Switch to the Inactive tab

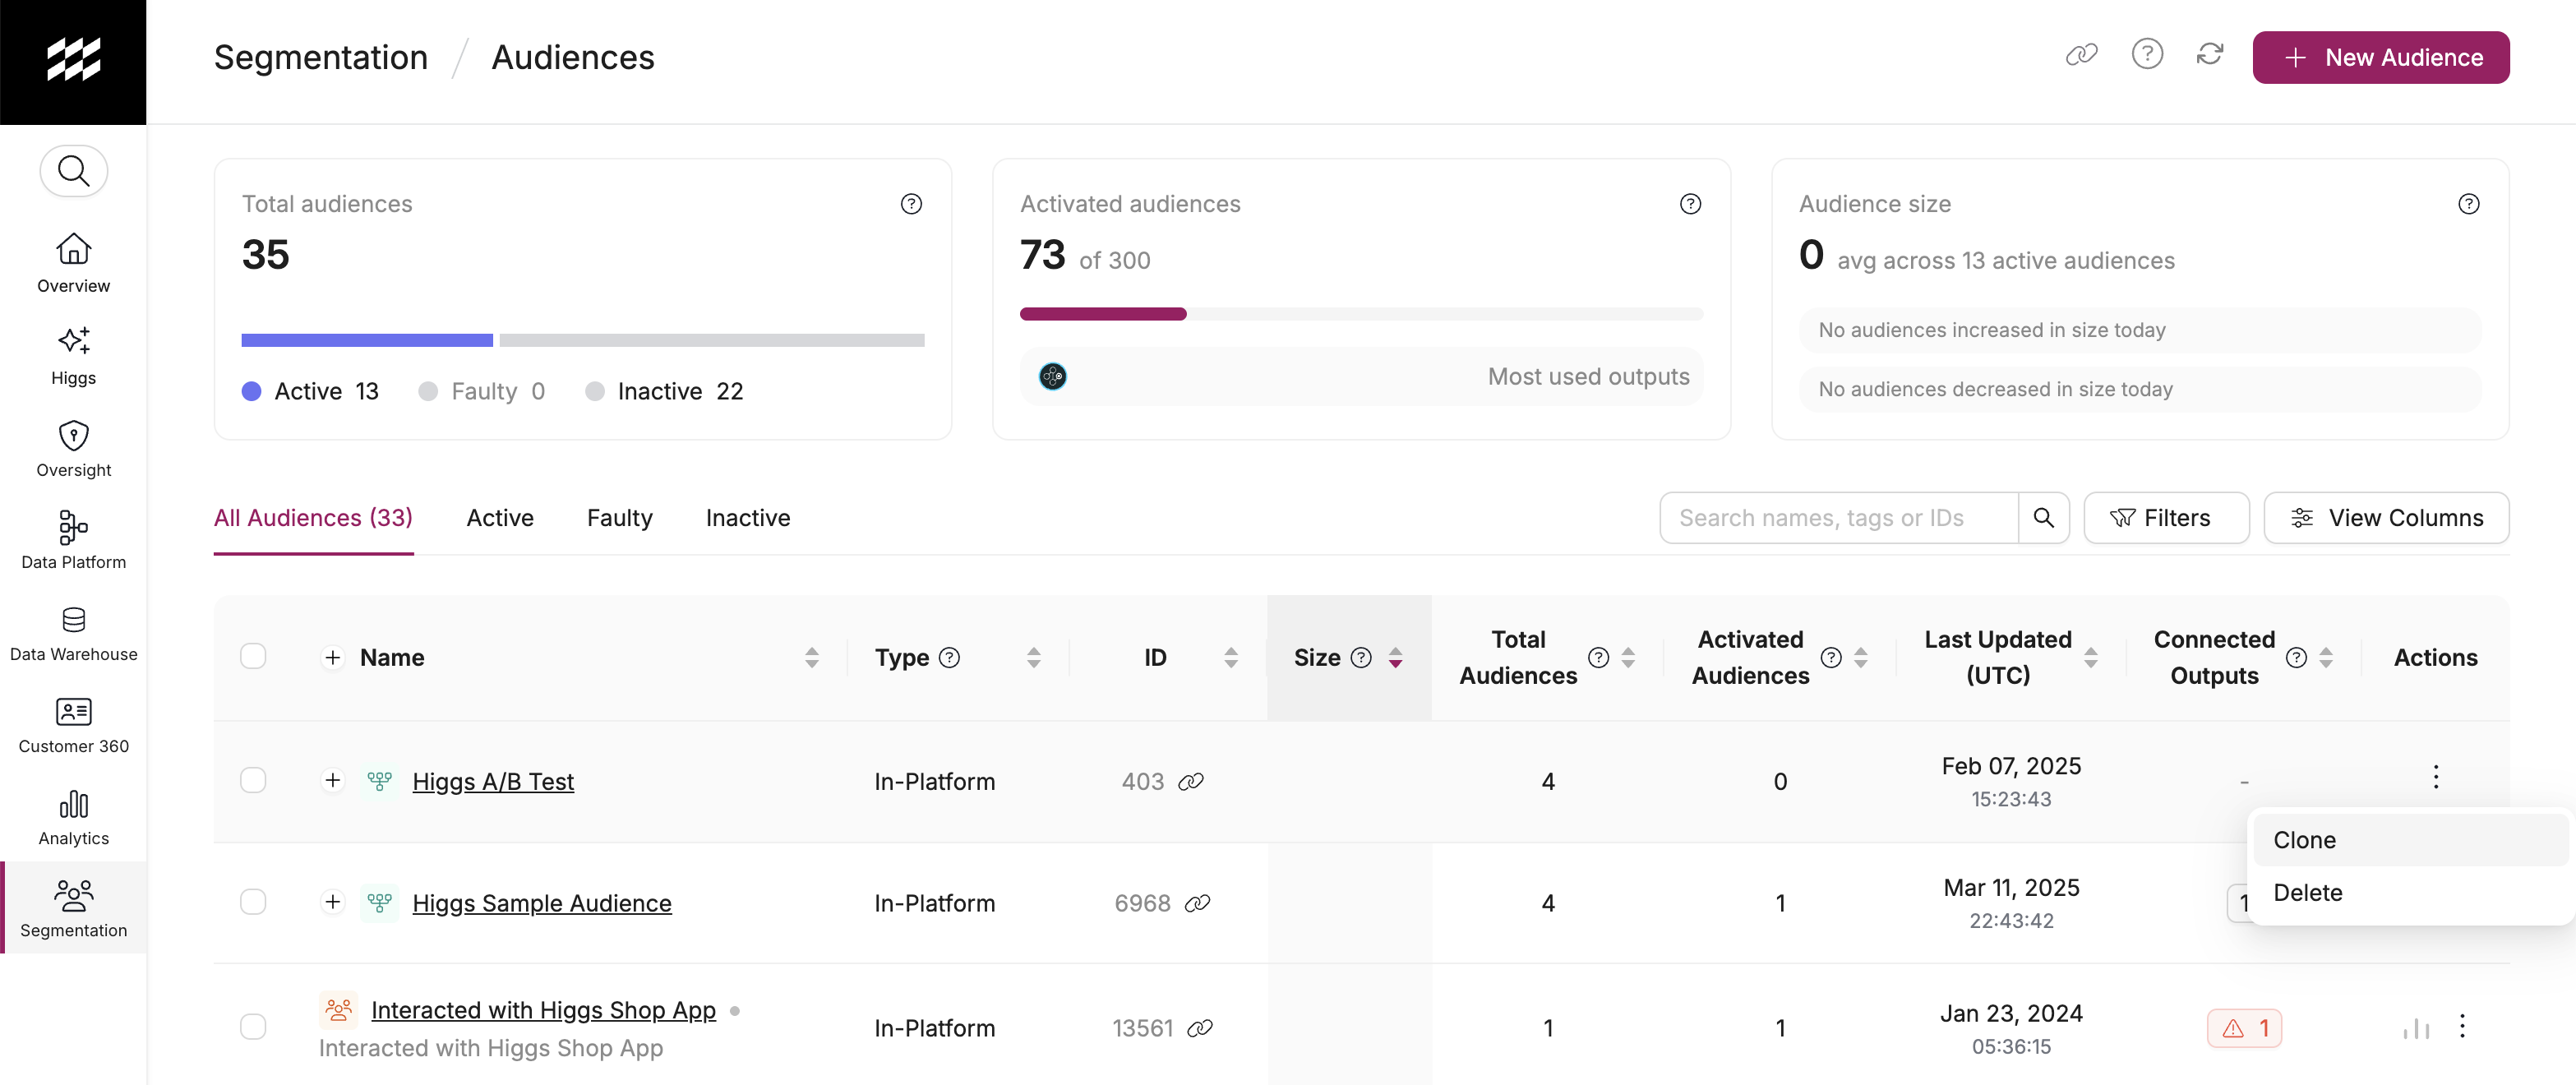click(x=748, y=518)
